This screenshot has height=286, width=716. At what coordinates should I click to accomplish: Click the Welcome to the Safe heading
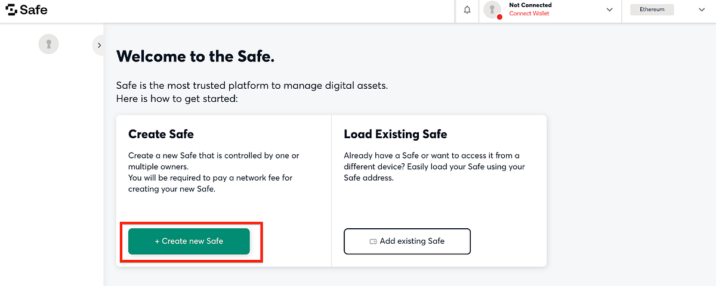195,56
